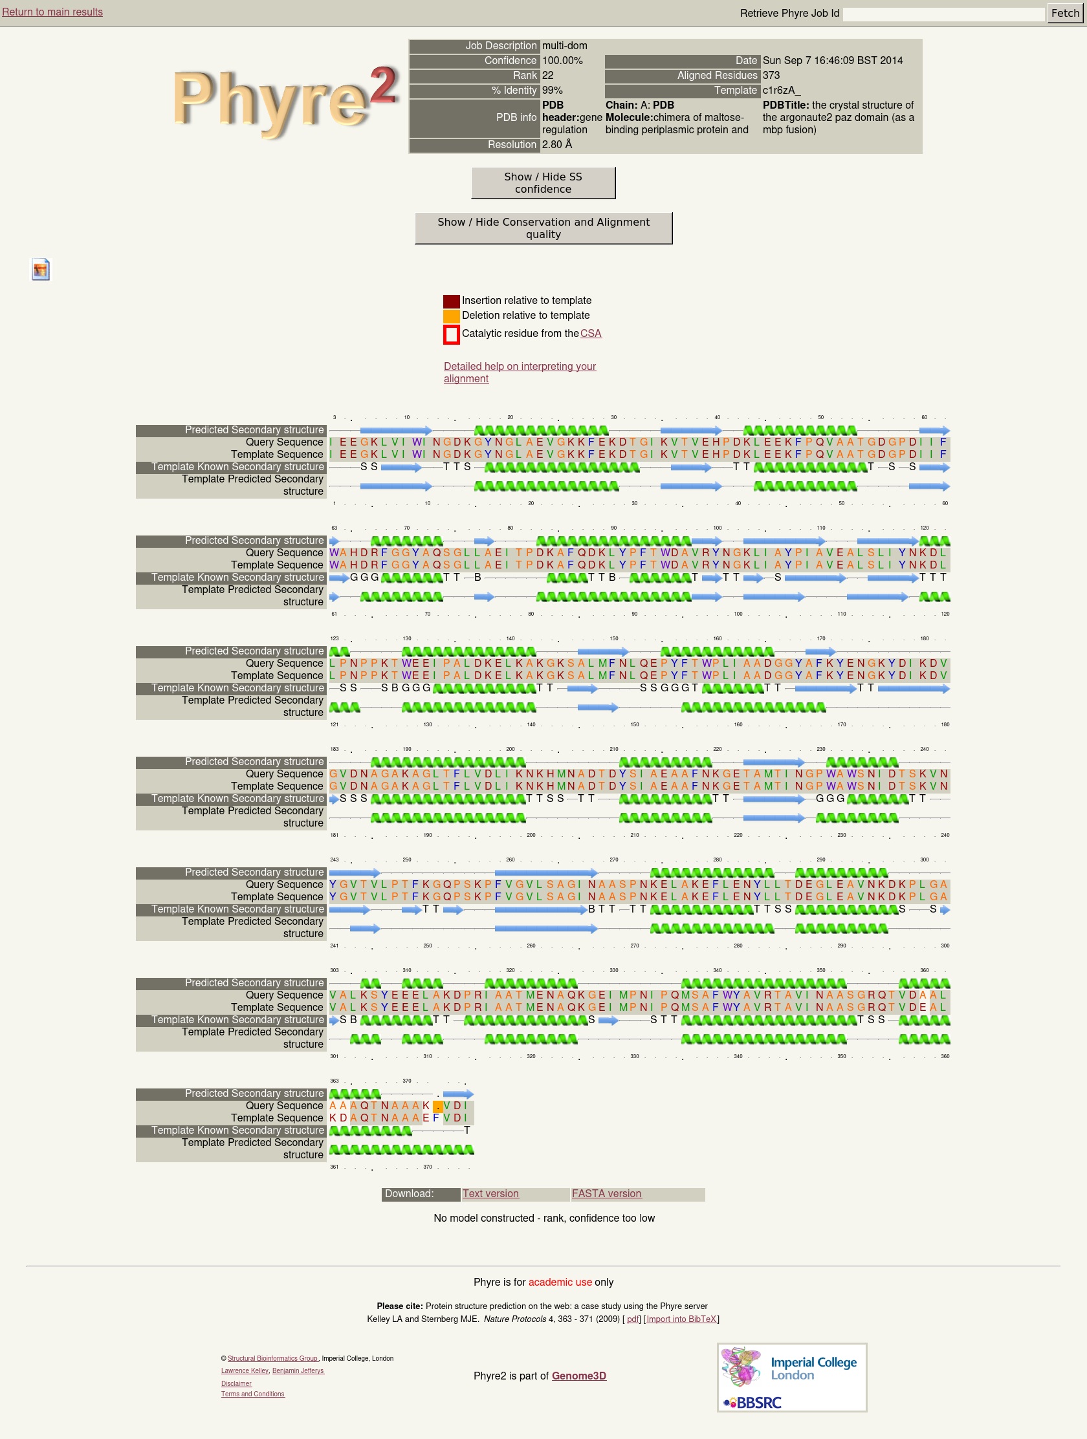Open the Terms and Conditions link
Image resolution: width=1087 pixels, height=1439 pixels.
click(252, 1394)
